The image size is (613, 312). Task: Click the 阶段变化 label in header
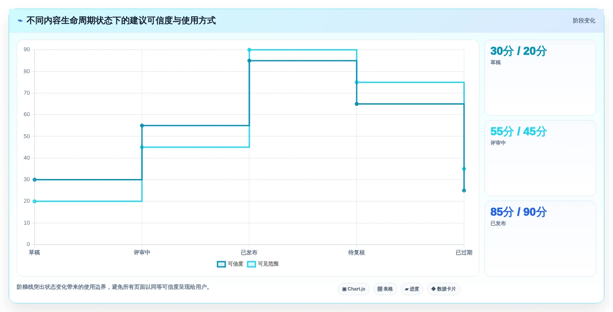tap(584, 21)
